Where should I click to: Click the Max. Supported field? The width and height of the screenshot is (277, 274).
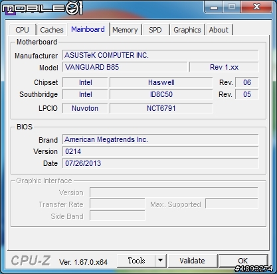pyautogui.click(x=232, y=204)
